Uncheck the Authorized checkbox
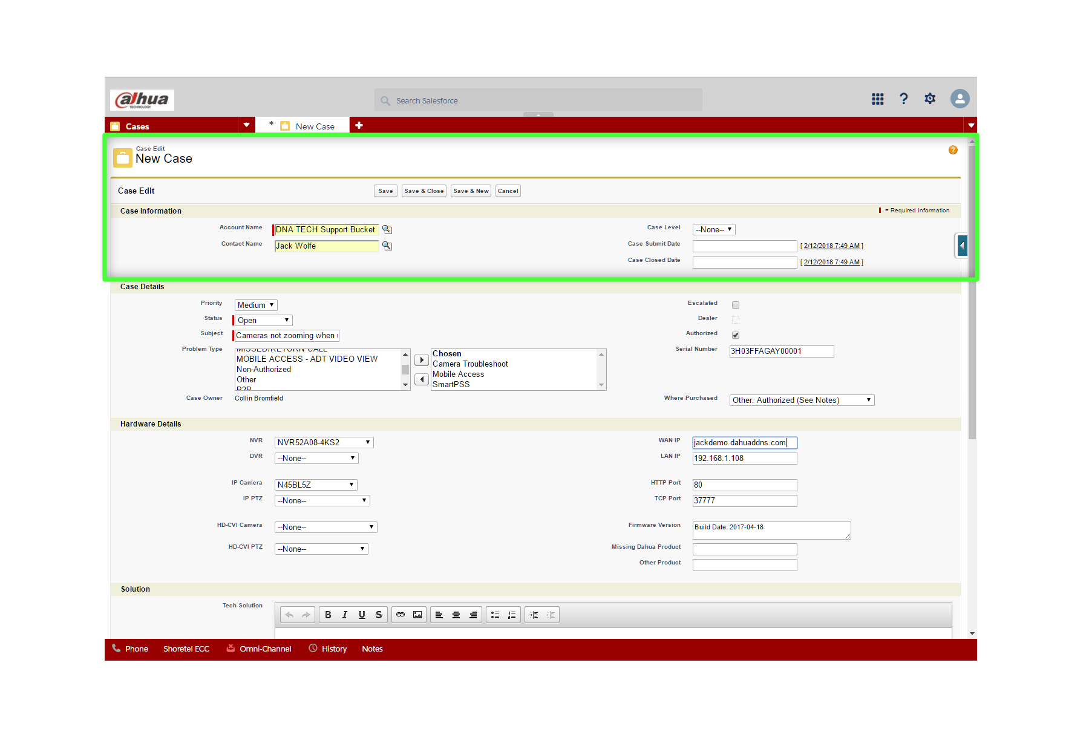 (736, 335)
